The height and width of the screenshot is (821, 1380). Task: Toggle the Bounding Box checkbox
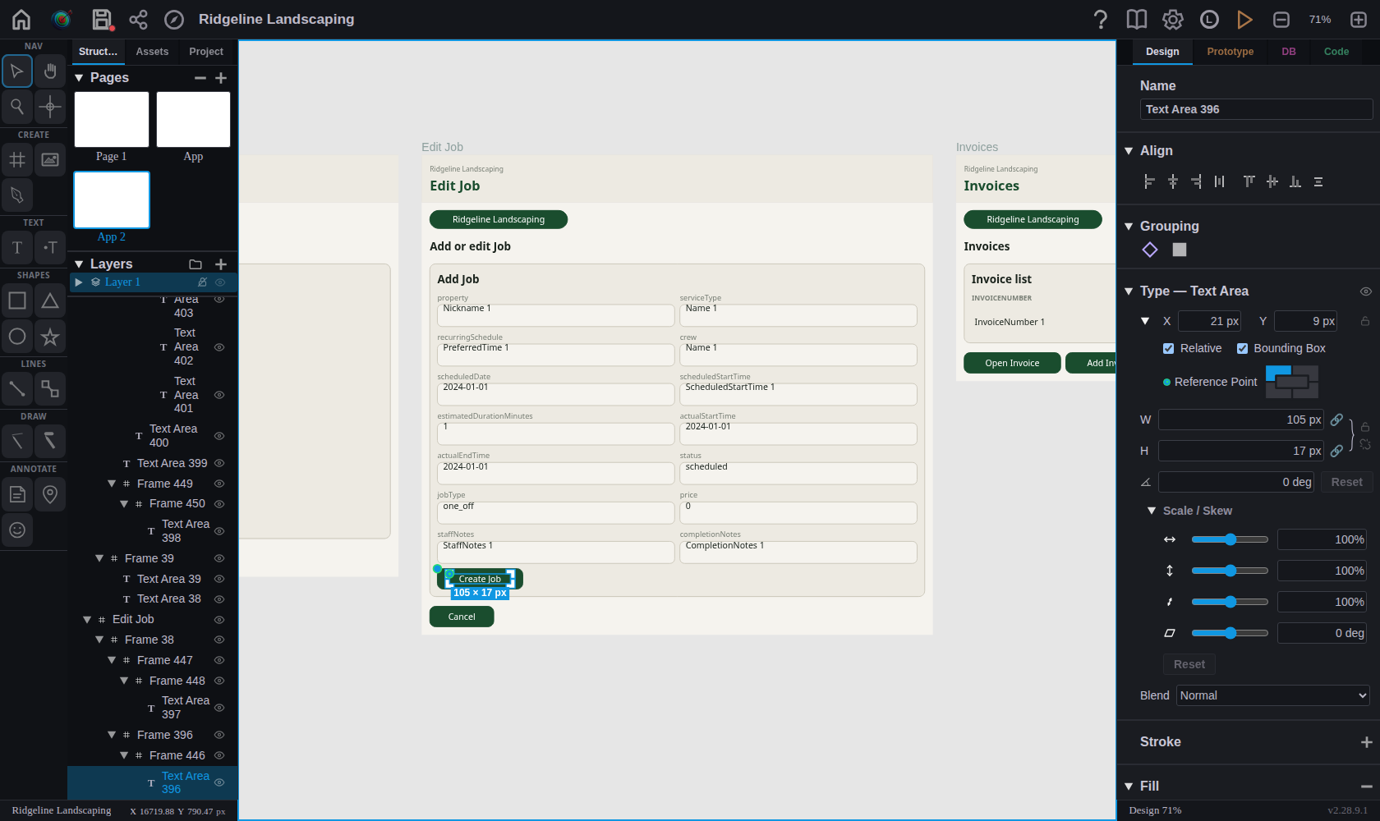point(1242,348)
